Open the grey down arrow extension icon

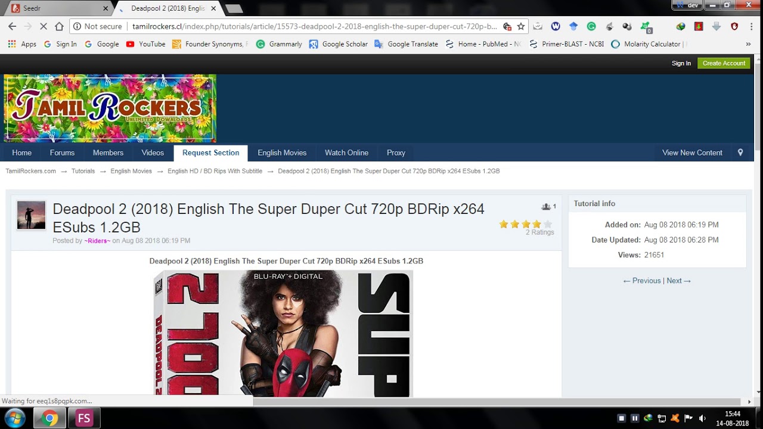tap(717, 26)
